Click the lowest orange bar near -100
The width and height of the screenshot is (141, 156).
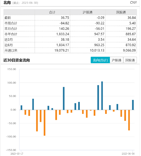[x=44, y=123]
